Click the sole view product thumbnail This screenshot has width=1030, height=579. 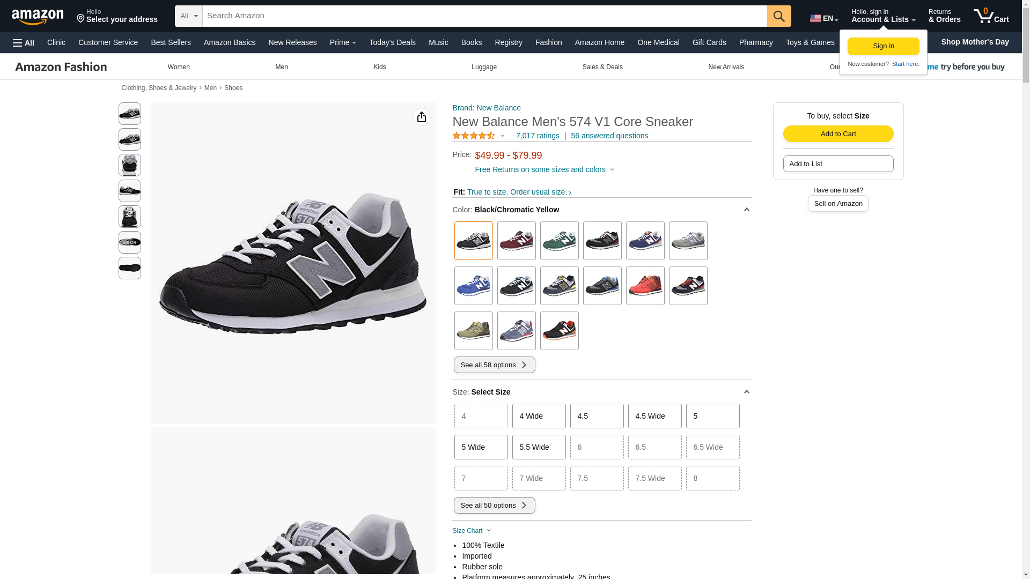[130, 268]
